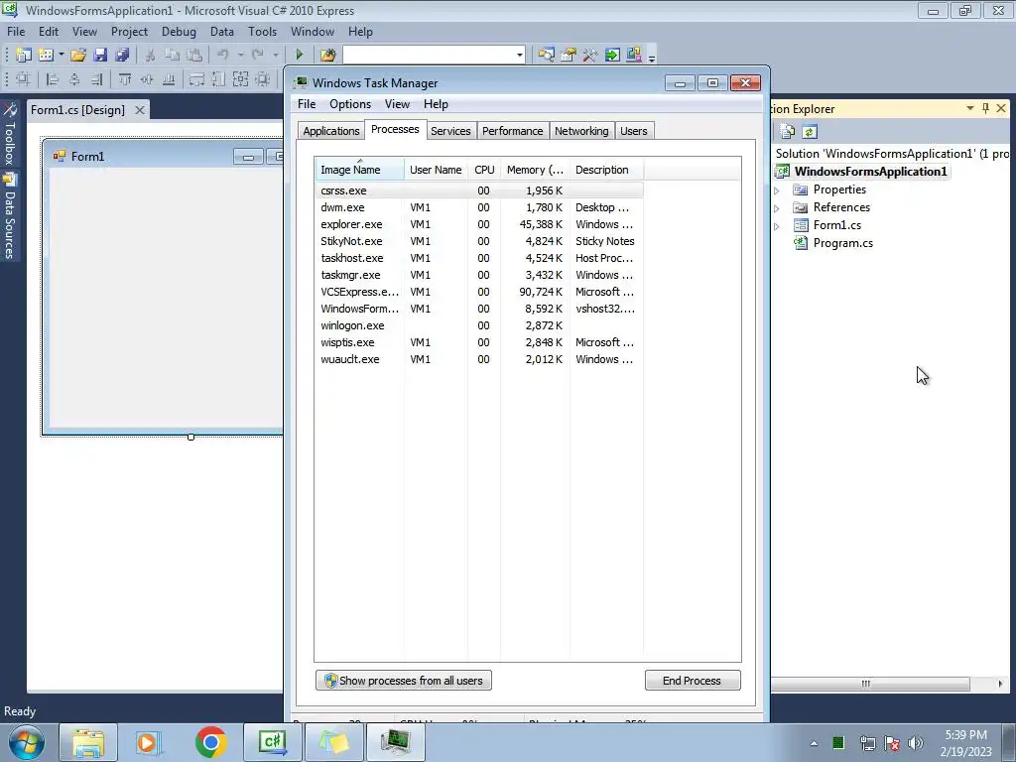Expand the Properties node in Solution Explorer
This screenshot has height=762, width=1016.
coord(777,190)
